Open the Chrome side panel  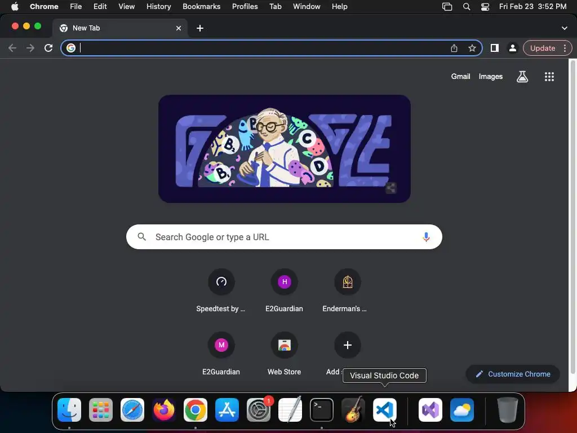[x=495, y=48]
